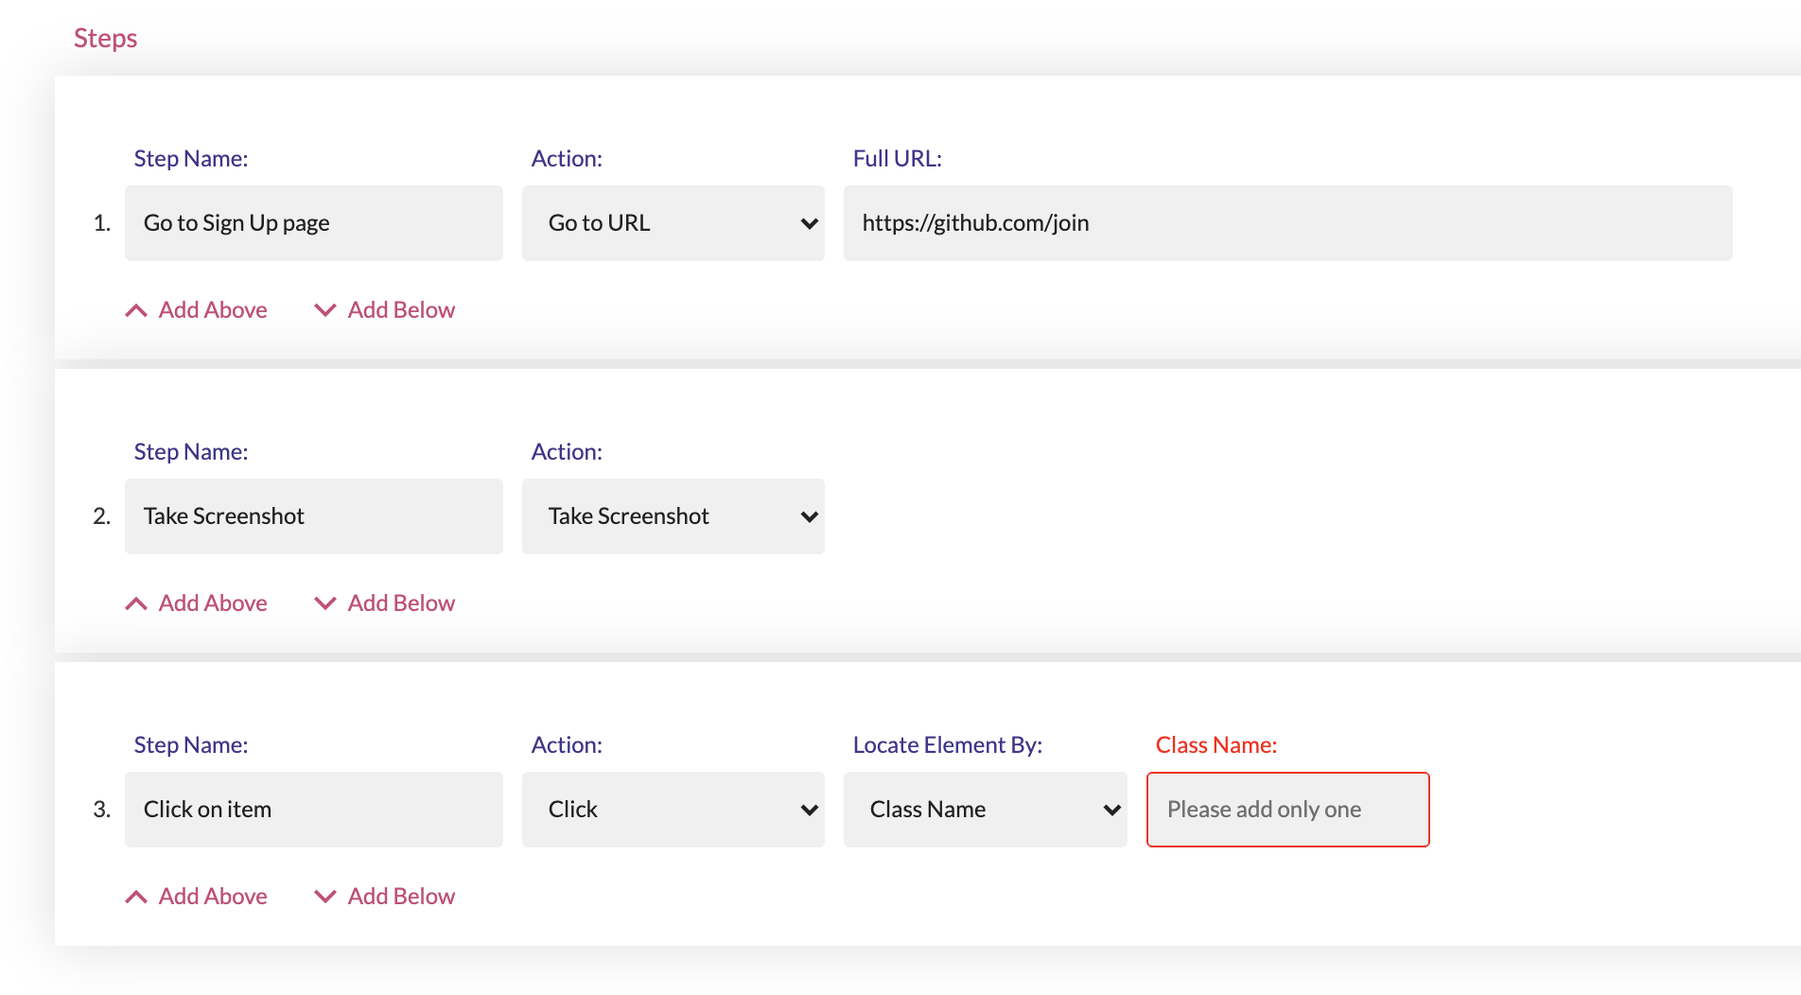Click Add Above under step 1

[x=211, y=309]
